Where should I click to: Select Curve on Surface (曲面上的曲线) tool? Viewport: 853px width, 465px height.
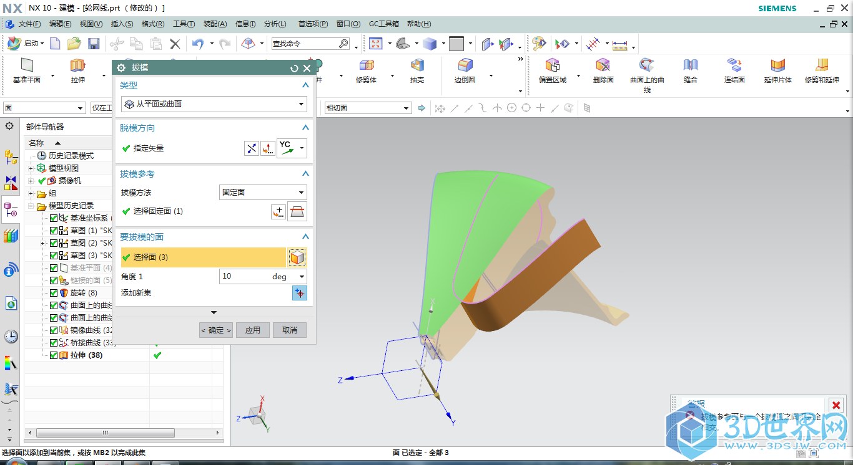click(x=648, y=75)
